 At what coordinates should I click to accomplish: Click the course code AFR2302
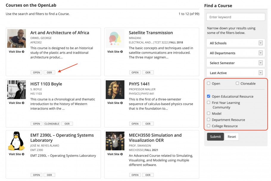coord(36,43)
